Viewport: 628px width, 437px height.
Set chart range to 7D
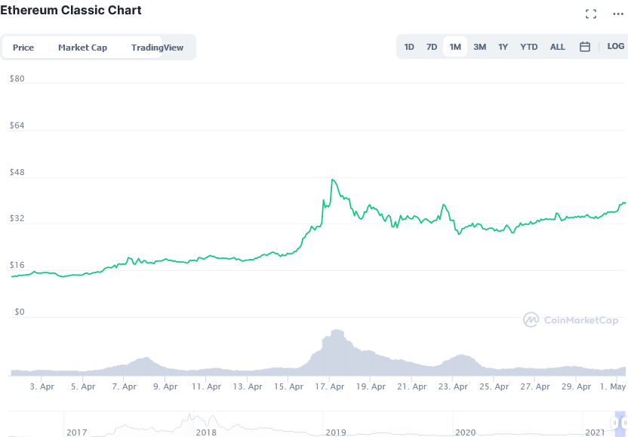432,47
